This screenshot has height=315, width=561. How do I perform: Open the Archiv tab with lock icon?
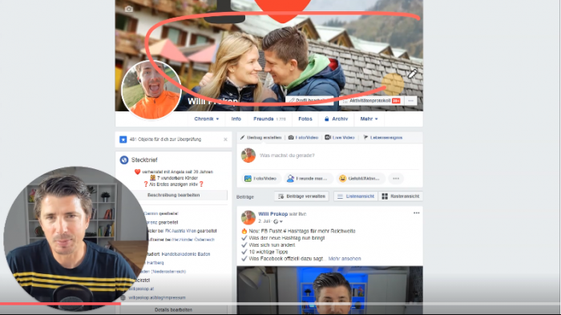pyautogui.click(x=337, y=119)
